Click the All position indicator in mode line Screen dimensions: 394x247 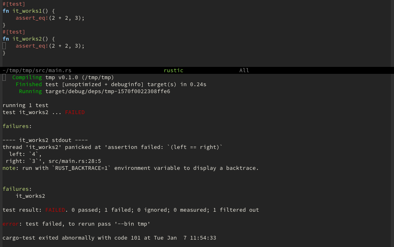(244, 71)
